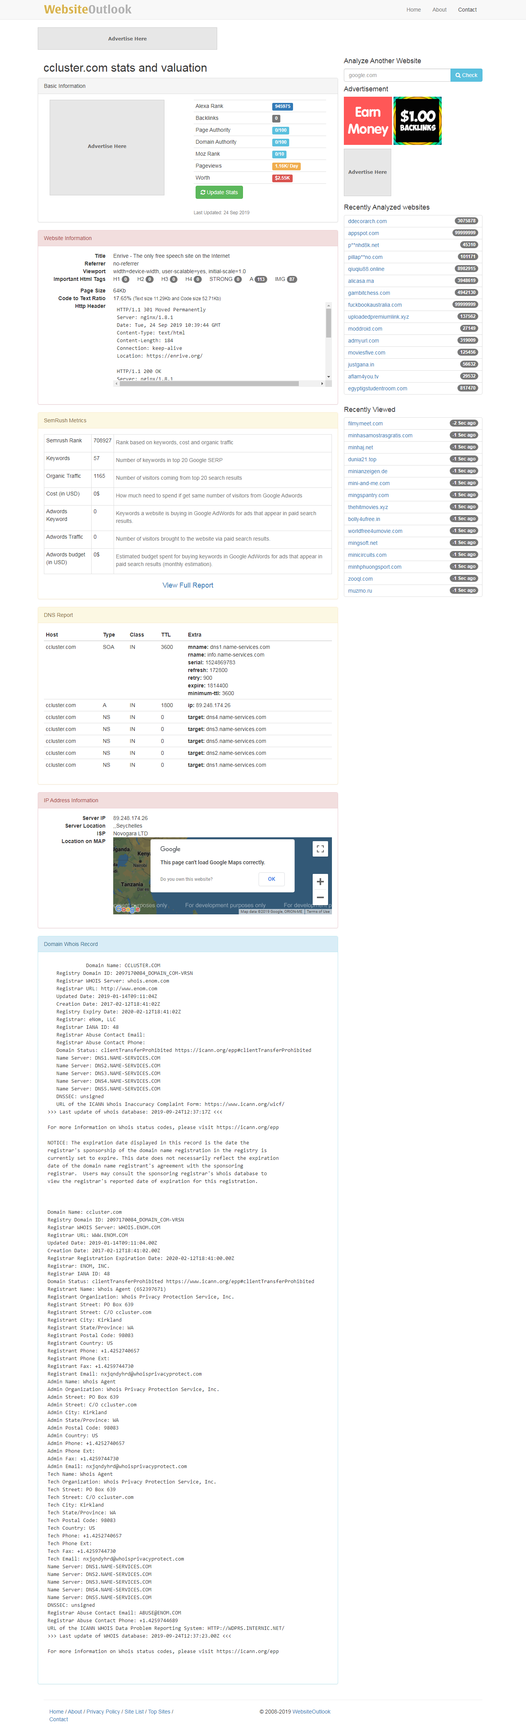Open minicircuits.com in Recently Viewed
The width and height of the screenshot is (526, 1727).
point(367,555)
